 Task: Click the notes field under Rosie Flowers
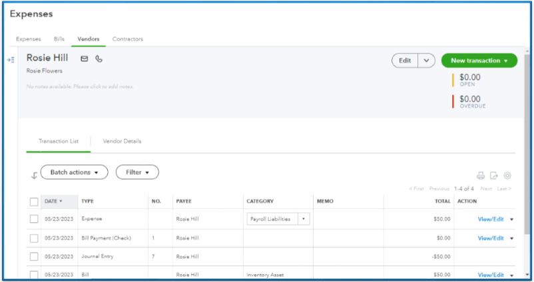pos(80,86)
